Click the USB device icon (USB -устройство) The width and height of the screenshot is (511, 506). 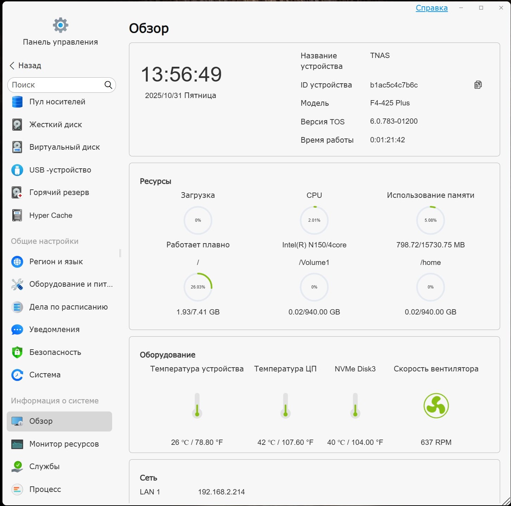pyautogui.click(x=17, y=170)
